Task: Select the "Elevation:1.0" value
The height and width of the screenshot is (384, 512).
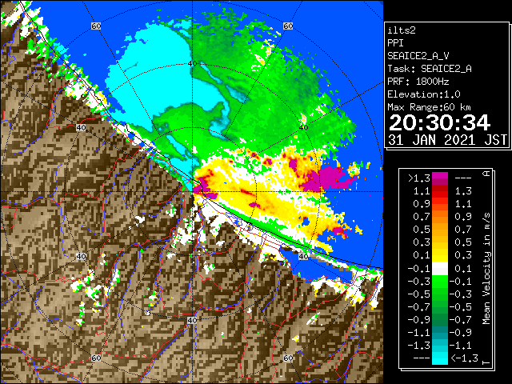Action: [x=424, y=94]
